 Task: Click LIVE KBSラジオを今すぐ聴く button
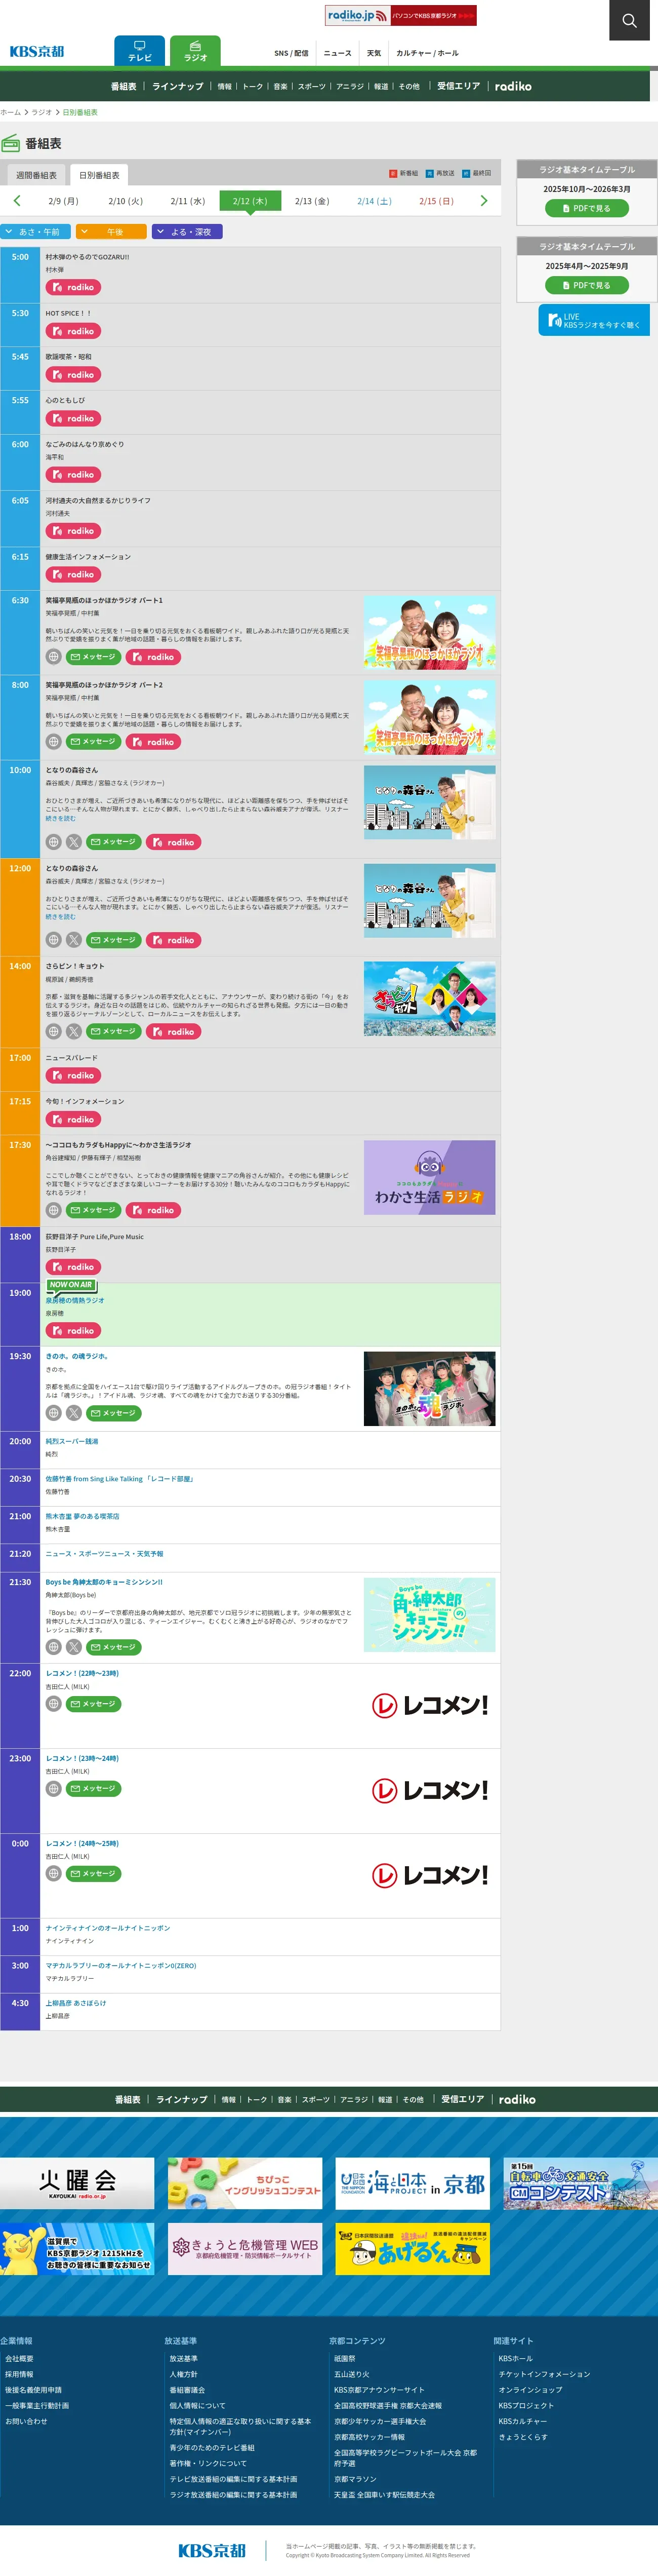594,321
